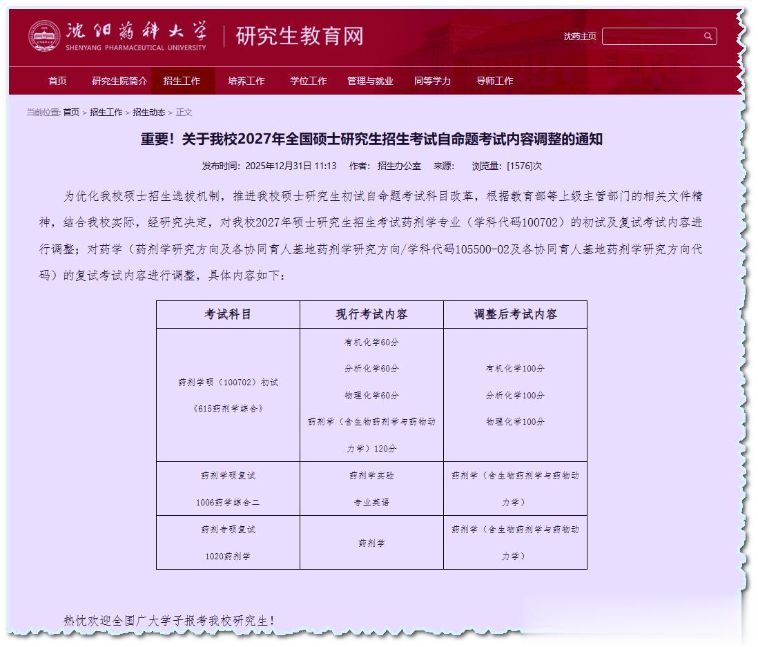Click cell text 有机化学100分
Viewport: 758px width, 647px height.
tap(515, 369)
